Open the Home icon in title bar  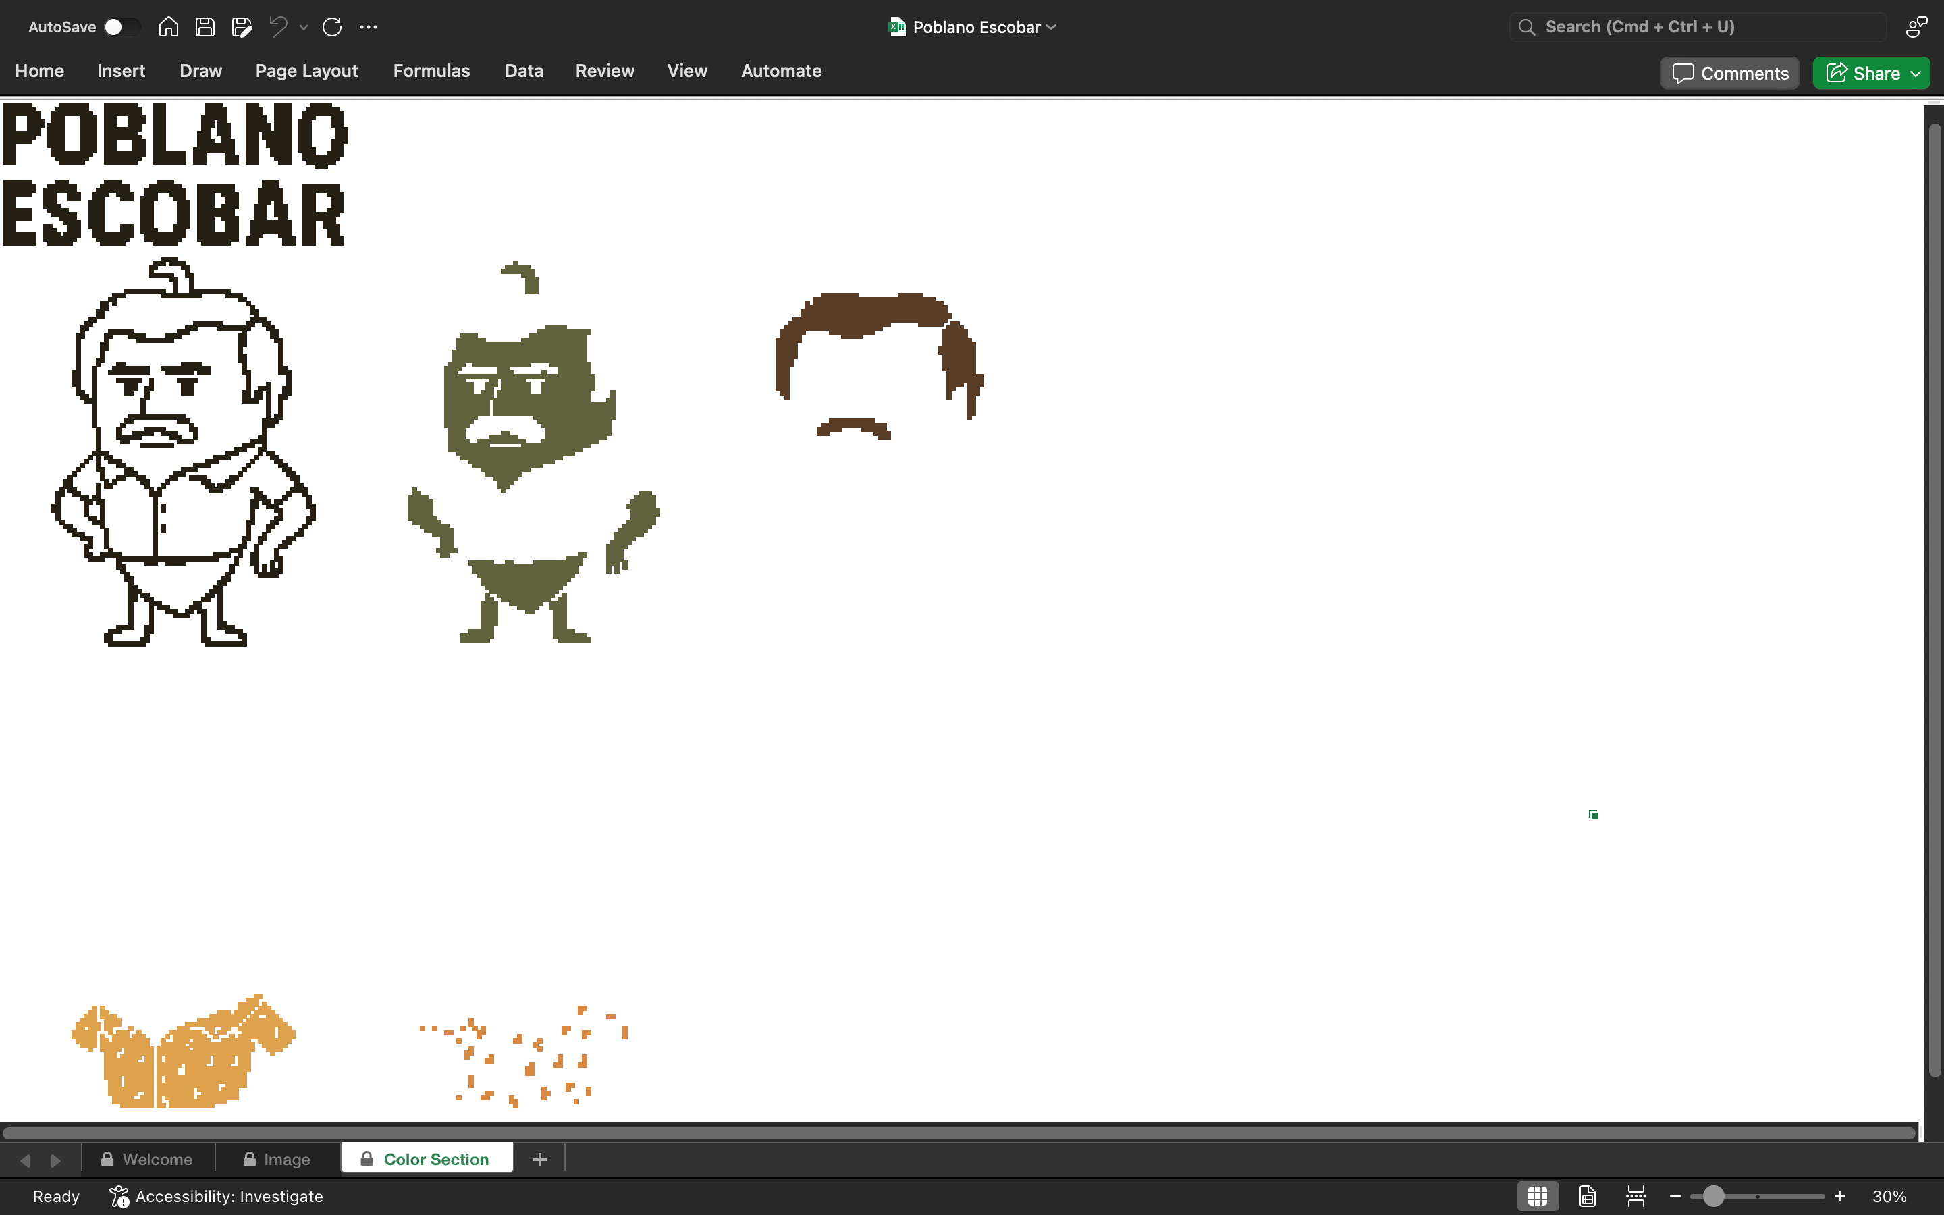[168, 26]
